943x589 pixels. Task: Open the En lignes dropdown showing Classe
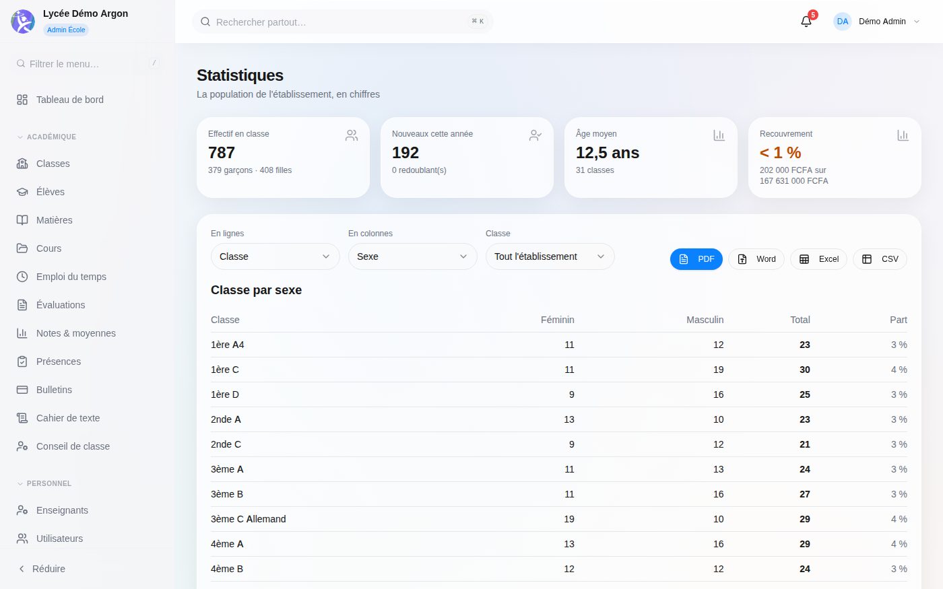pos(275,256)
